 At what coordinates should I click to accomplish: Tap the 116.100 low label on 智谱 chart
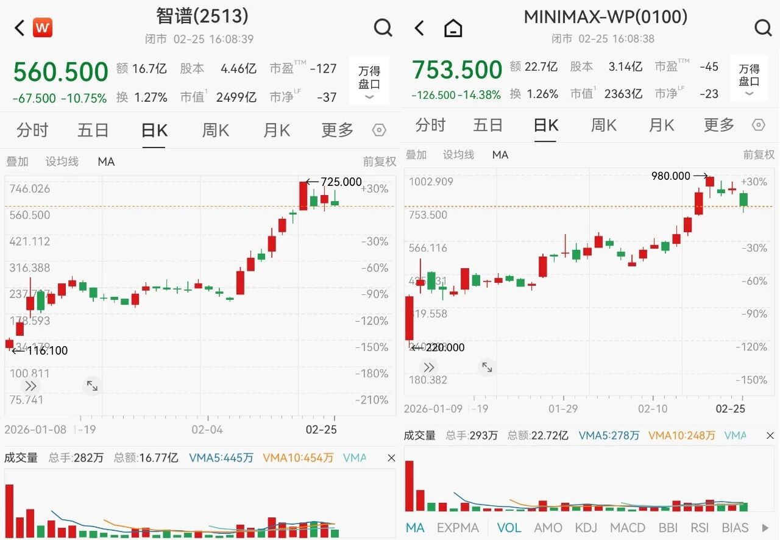(x=46, y=350)
